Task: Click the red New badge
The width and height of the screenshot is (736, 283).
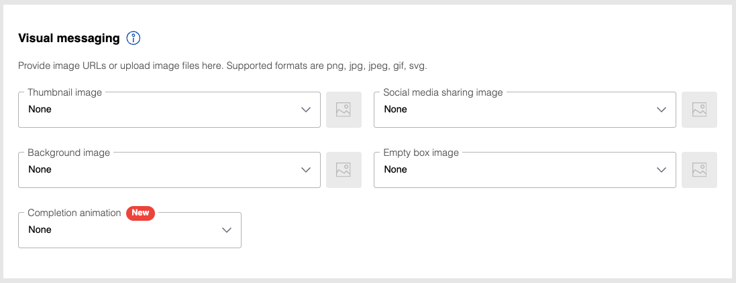Action: 140,213
